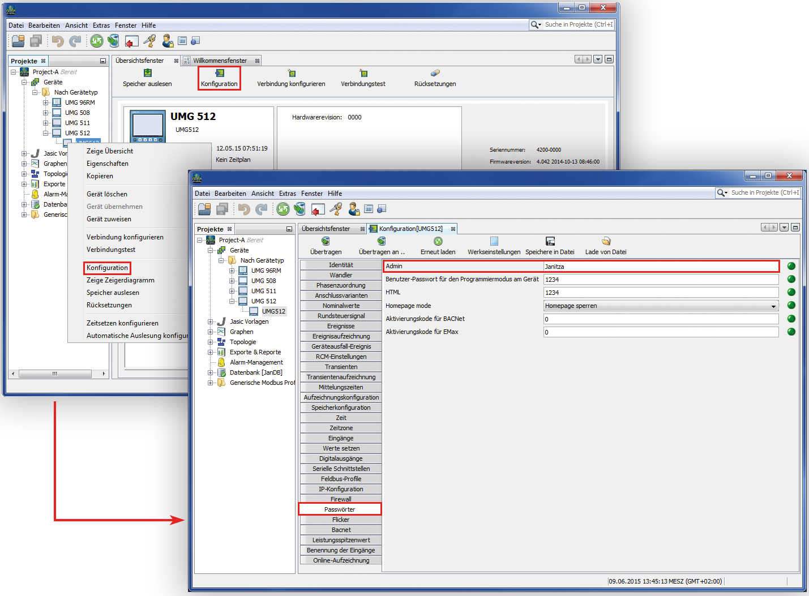Click the Admin password input field
This screenshot has width=809, height=596.
660,267
